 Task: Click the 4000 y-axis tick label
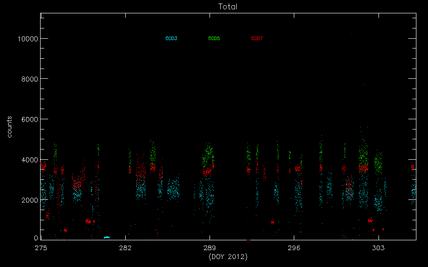coord(29,160)
